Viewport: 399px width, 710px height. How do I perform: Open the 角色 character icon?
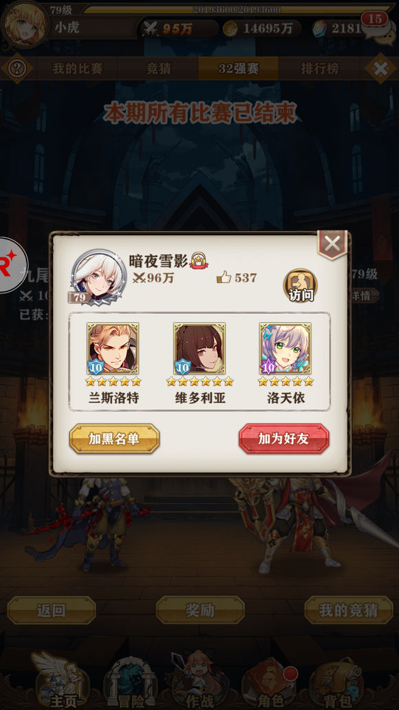click(x=270, y=683)
